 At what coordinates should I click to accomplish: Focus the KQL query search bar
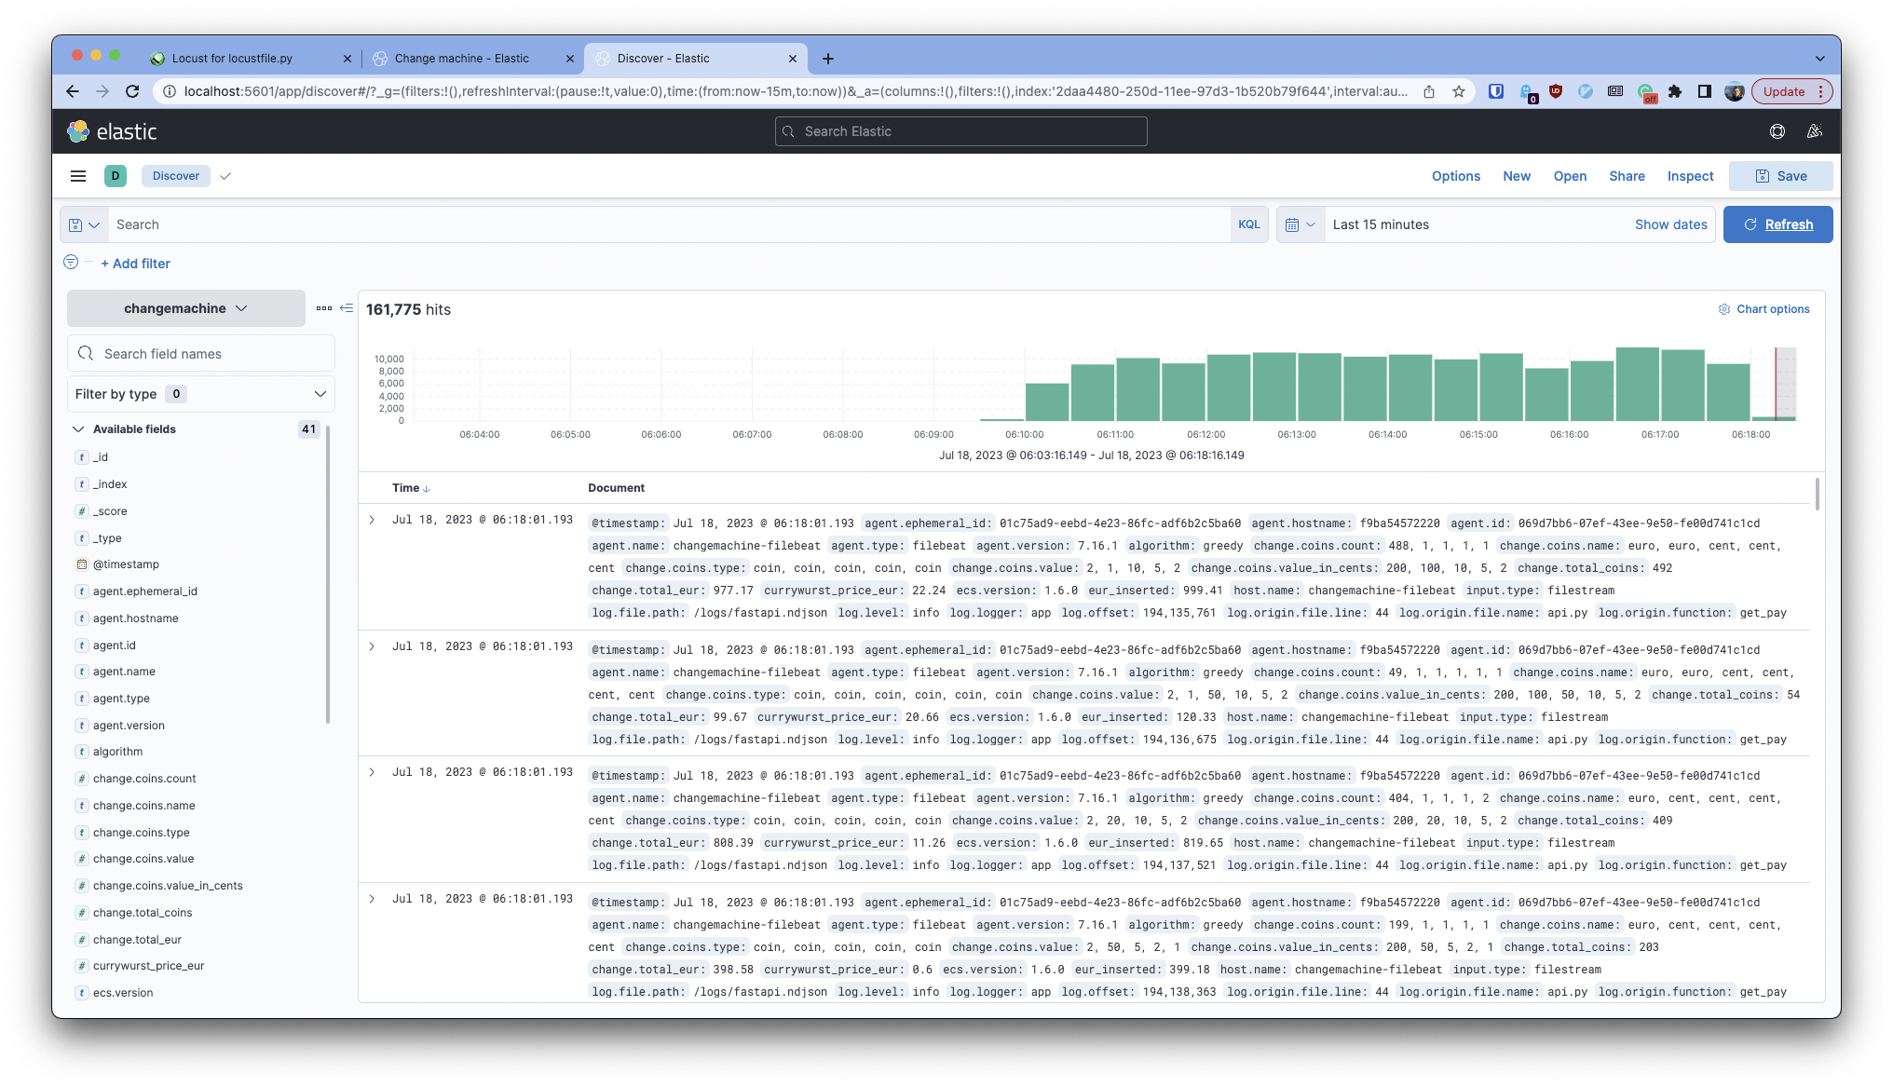point(669,224)
